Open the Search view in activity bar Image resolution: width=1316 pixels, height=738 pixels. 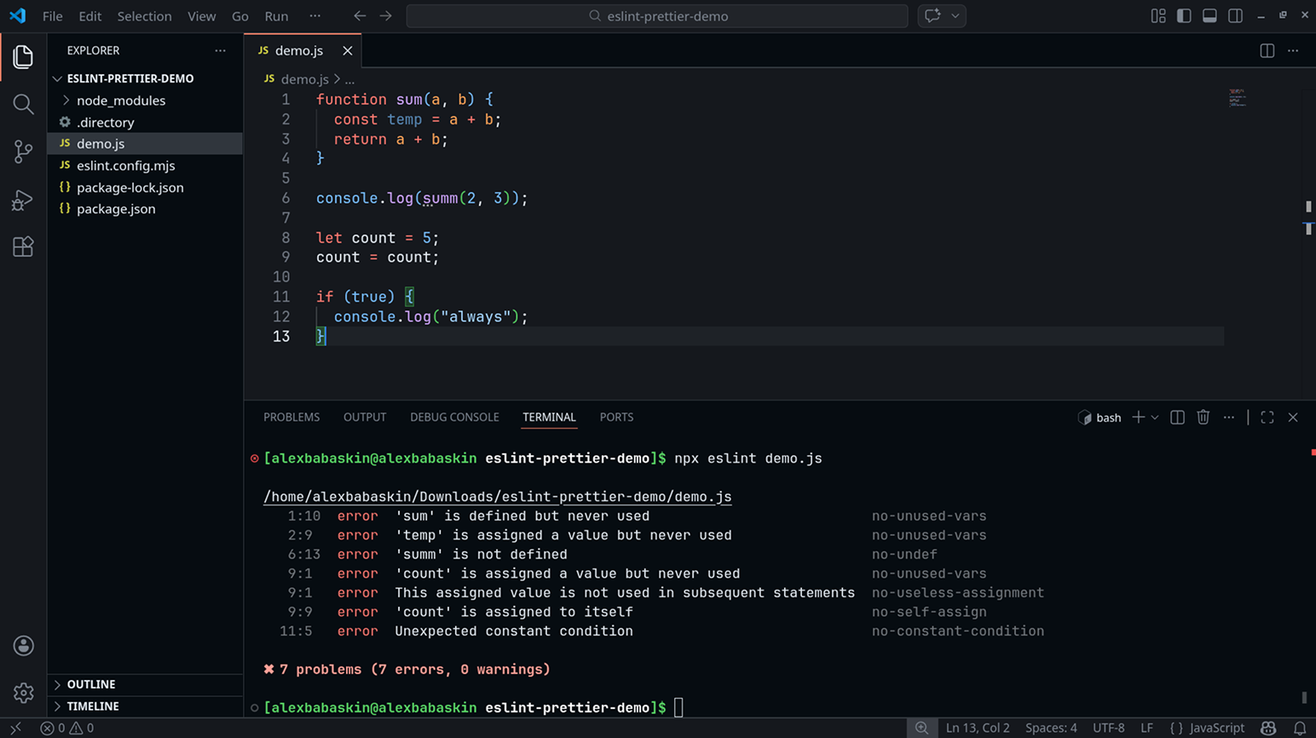[x=23, y=105]
